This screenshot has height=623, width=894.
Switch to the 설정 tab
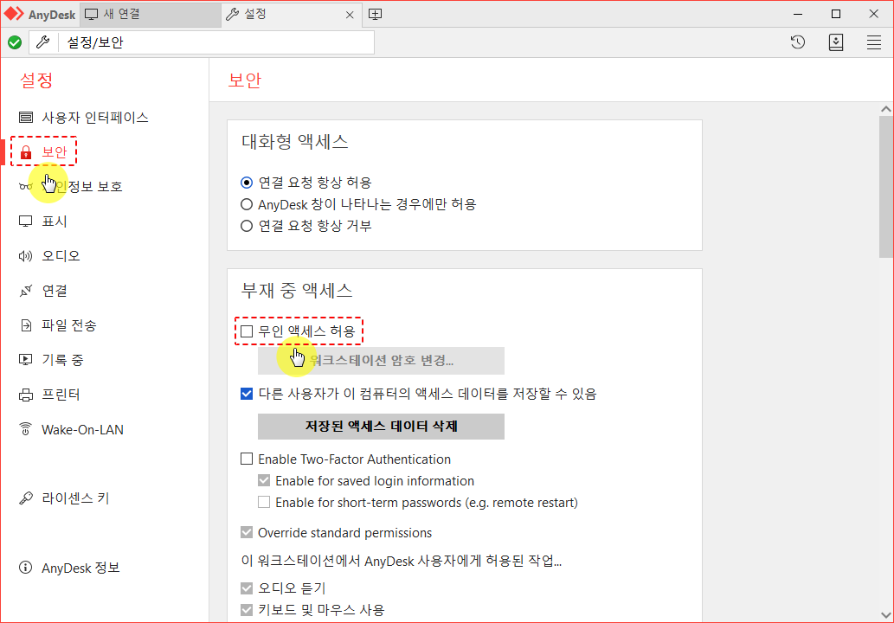(291, 14)
